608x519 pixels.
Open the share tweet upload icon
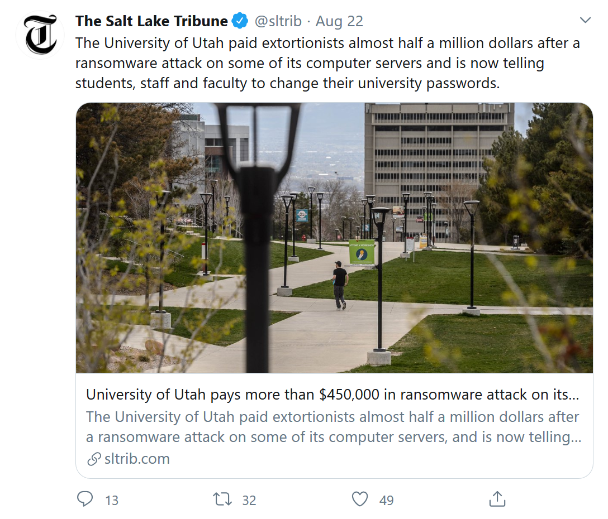(497, 499)
